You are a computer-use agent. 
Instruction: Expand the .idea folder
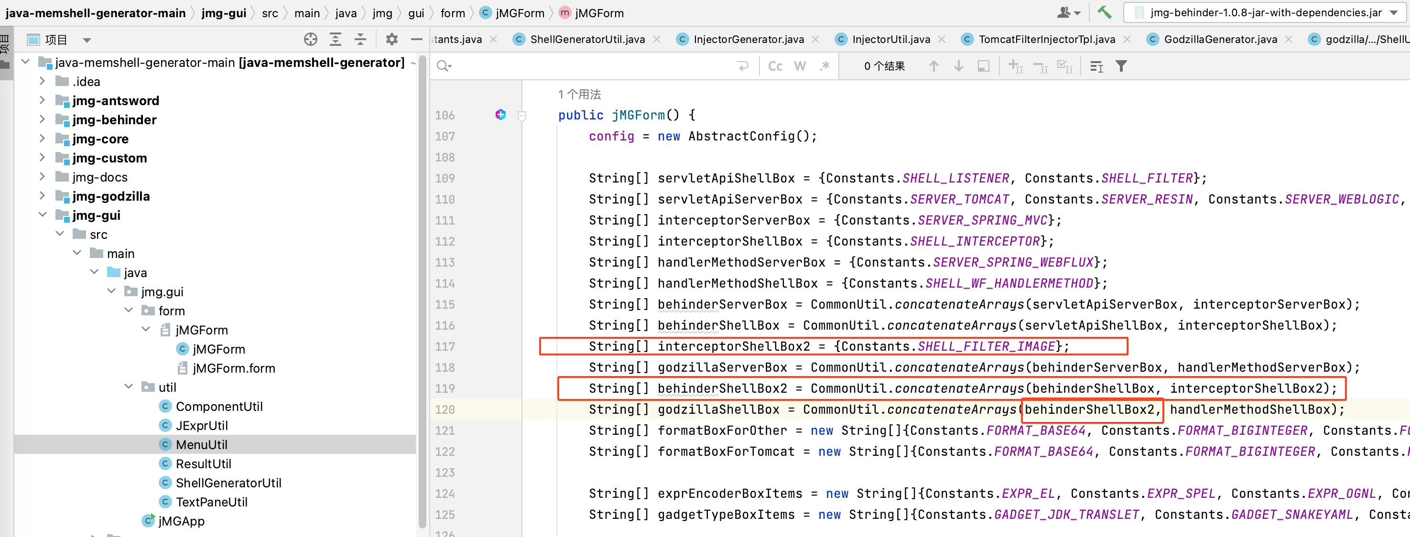coord(42,81)
